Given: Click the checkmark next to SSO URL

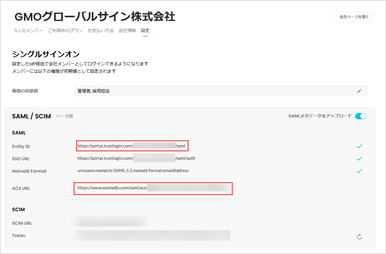Looking at the screenshot, I should point(359,159).
